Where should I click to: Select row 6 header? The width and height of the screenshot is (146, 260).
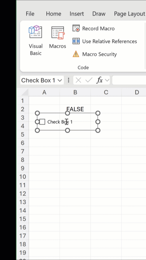click(22, 143)
